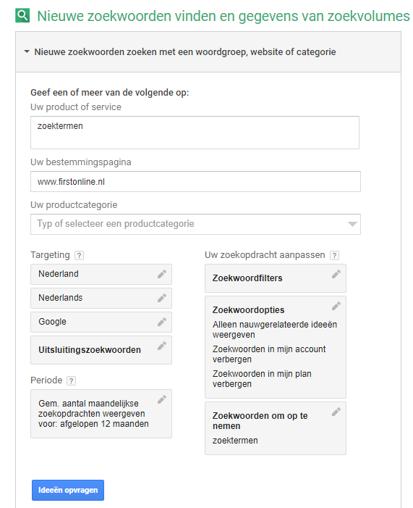This screenshot has height=508, width=413.
Task: Edit the Periode date range pencil
Action: tap(162, 399)
